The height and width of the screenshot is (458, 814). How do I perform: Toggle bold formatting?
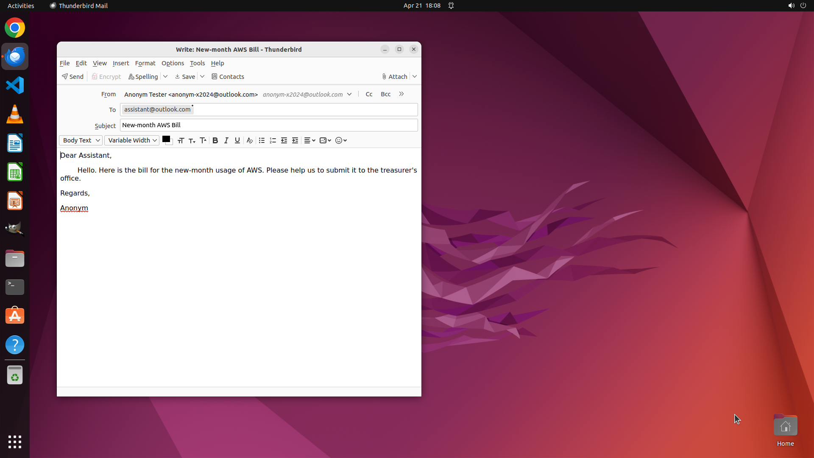215,140
